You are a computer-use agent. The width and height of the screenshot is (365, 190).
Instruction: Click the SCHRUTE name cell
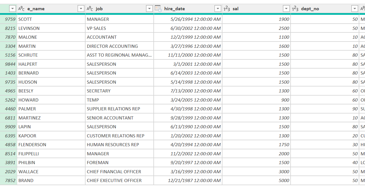(51, 55)
